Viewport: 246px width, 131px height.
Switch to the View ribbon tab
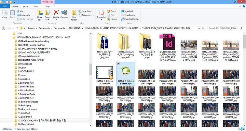click(x=36, y=7)
